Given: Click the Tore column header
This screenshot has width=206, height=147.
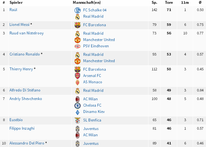Looking at the screenshot, I should pos(169,3).
